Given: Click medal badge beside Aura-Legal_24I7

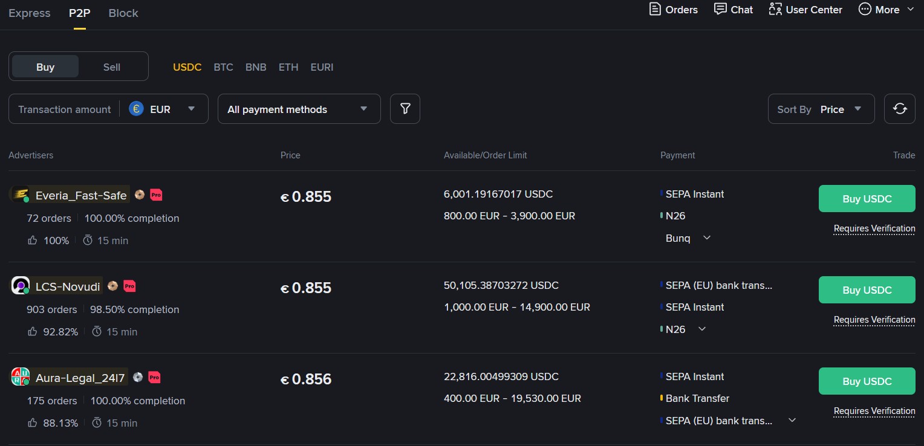Looking at the screenshot, I should click(138, 377).
